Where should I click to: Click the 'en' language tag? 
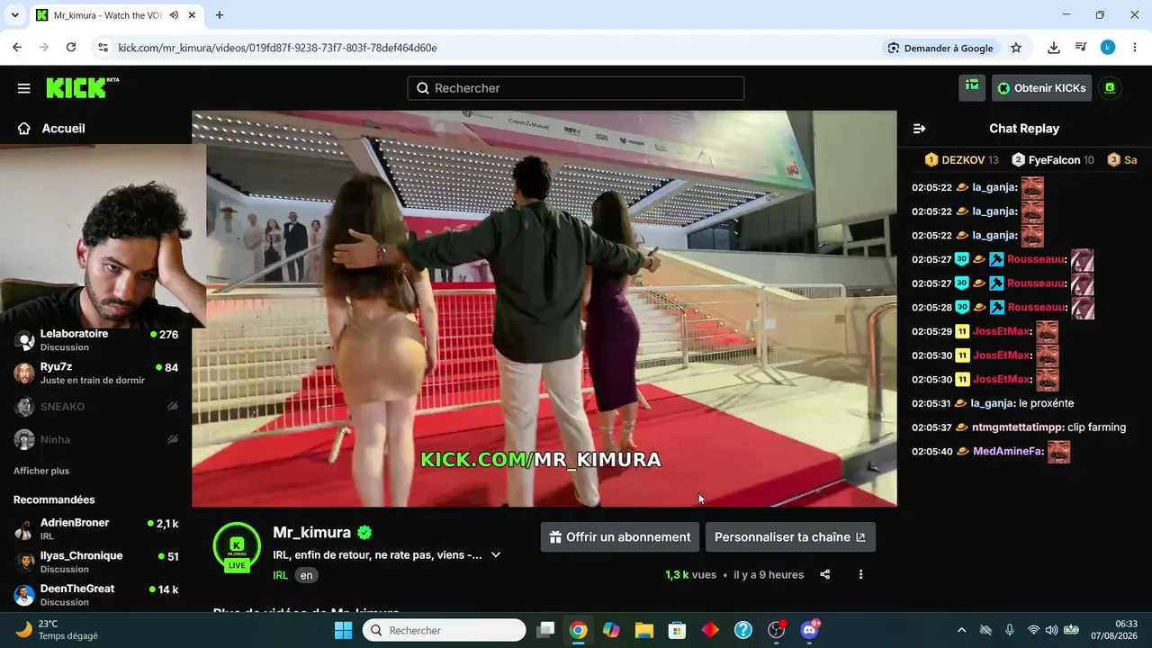tap(307, 575)
